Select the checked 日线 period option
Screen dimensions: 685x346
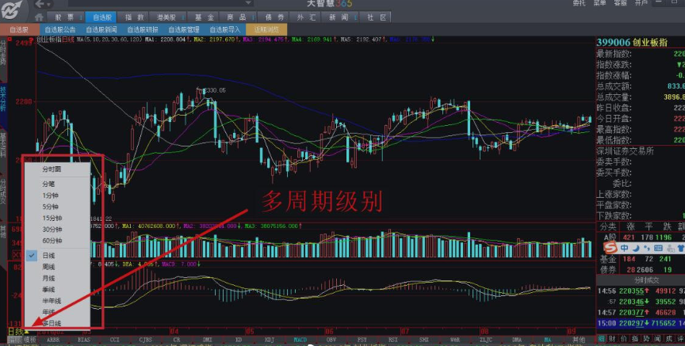[x=49, y=256]
